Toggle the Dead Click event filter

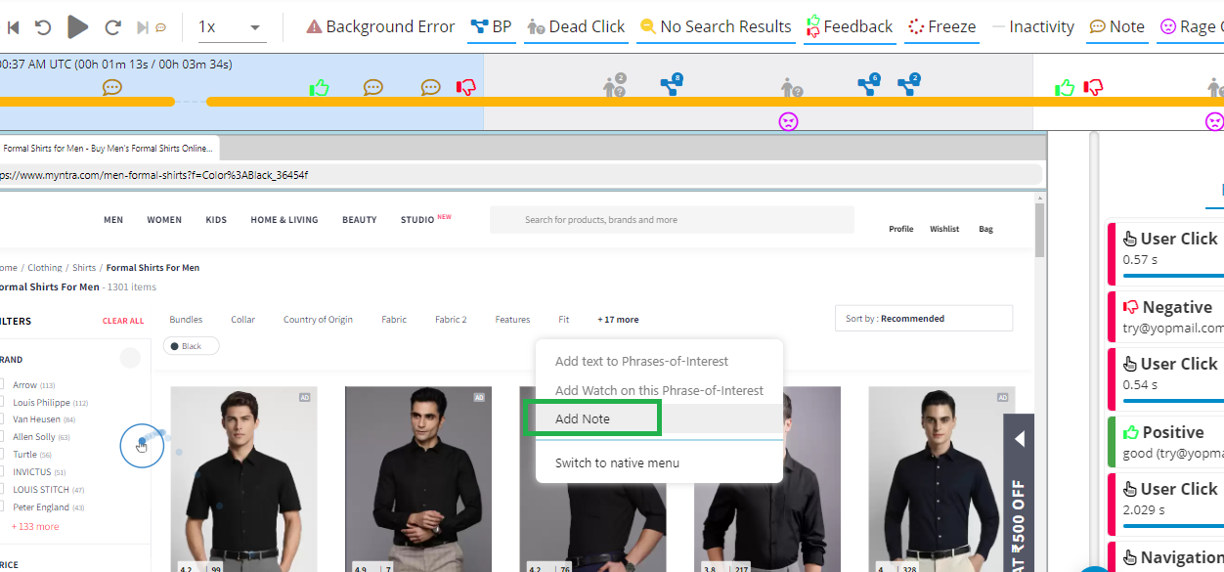[x=576, y=26]
